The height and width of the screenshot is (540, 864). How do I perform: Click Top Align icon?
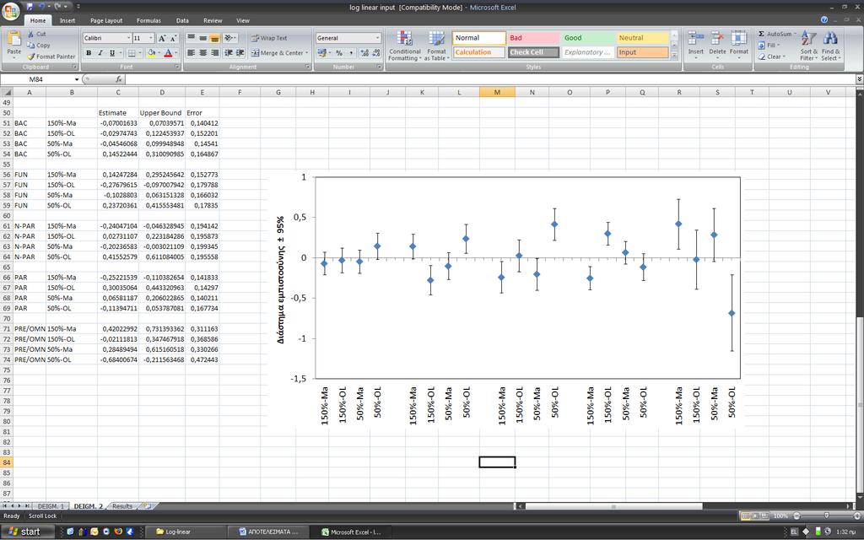click(191, 38)
